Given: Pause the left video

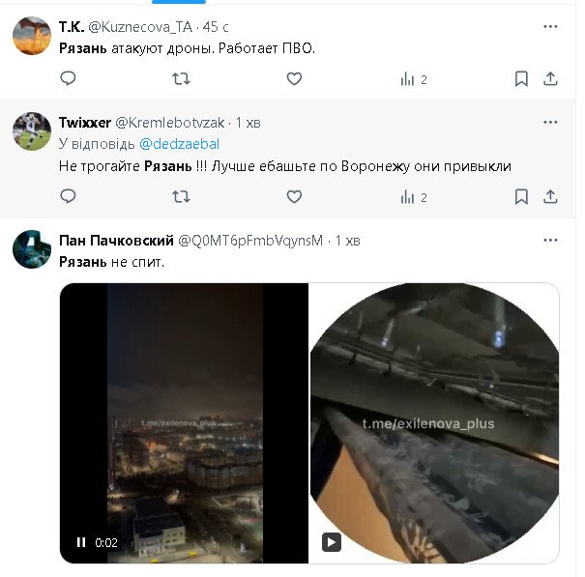Looking at the screenshot, I should [81, 542].
